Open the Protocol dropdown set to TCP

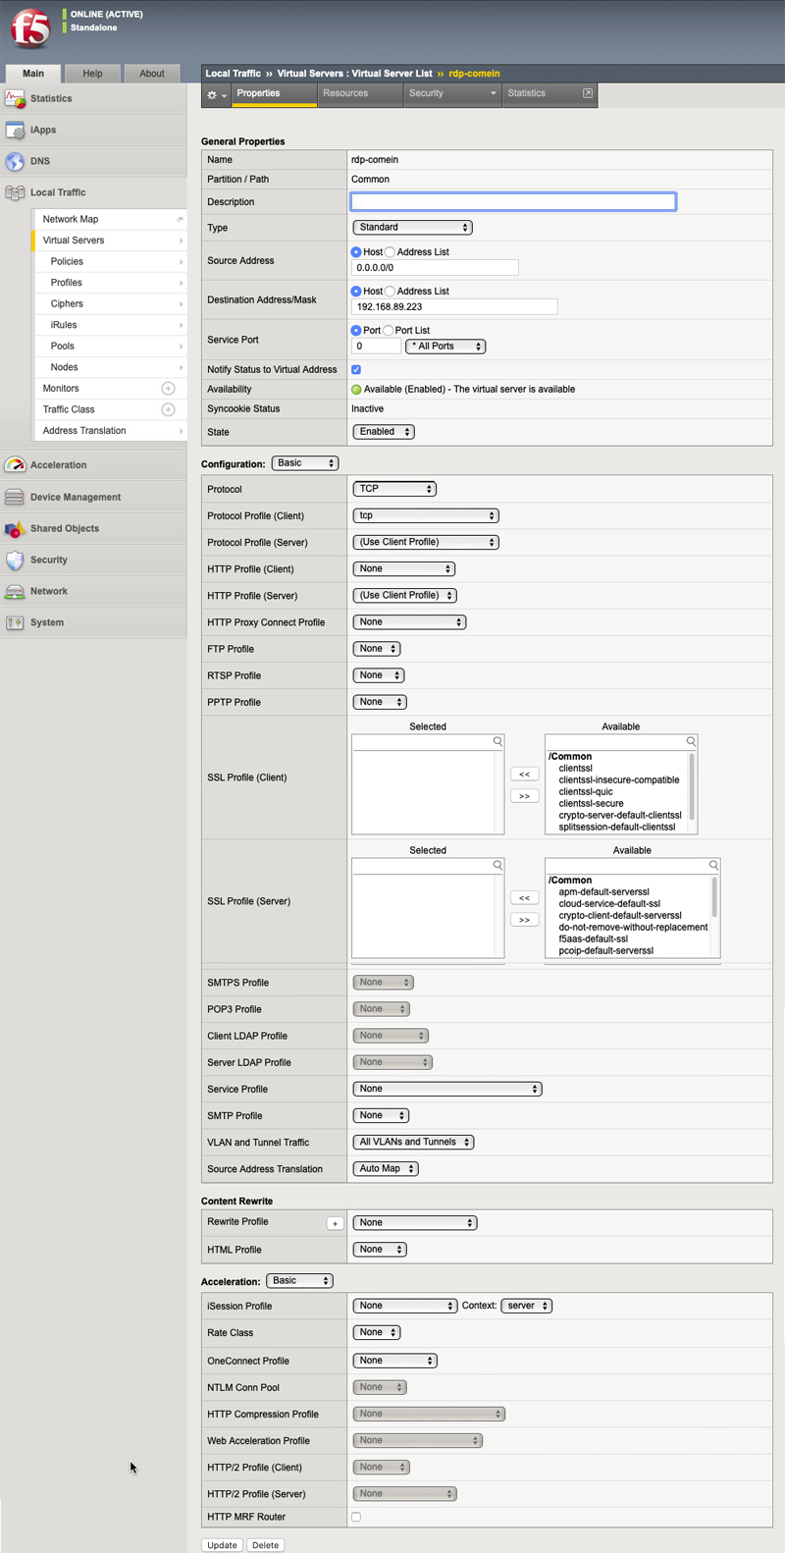[x=394, y=489]
